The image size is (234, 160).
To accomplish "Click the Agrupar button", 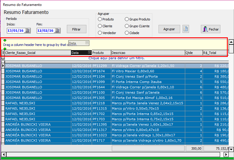I will pos(169,29).
